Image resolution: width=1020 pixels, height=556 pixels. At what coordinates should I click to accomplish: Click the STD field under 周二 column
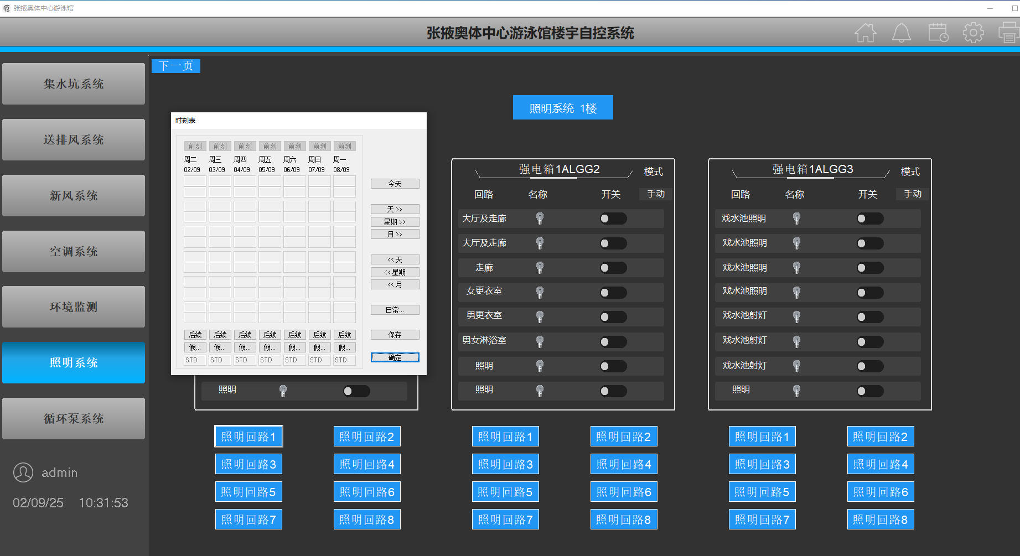click(194, 360)
